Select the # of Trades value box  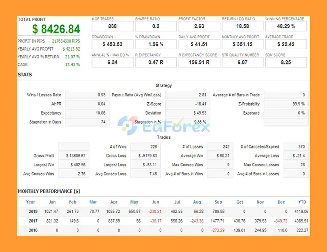click(x=112, y=26)
